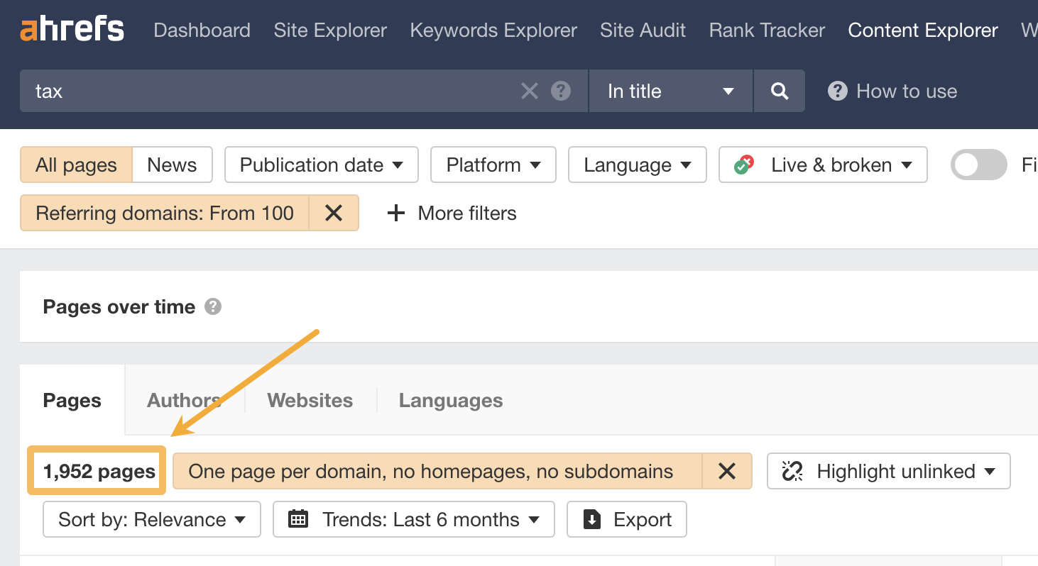Open the How to use guide
The image size is (1038, 566).
point(892,91)
